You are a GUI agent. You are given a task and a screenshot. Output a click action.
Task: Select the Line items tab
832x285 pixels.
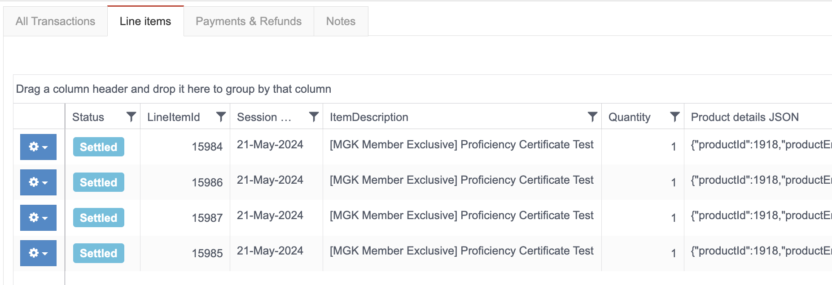pyautogui.click(x=145, y=22)
